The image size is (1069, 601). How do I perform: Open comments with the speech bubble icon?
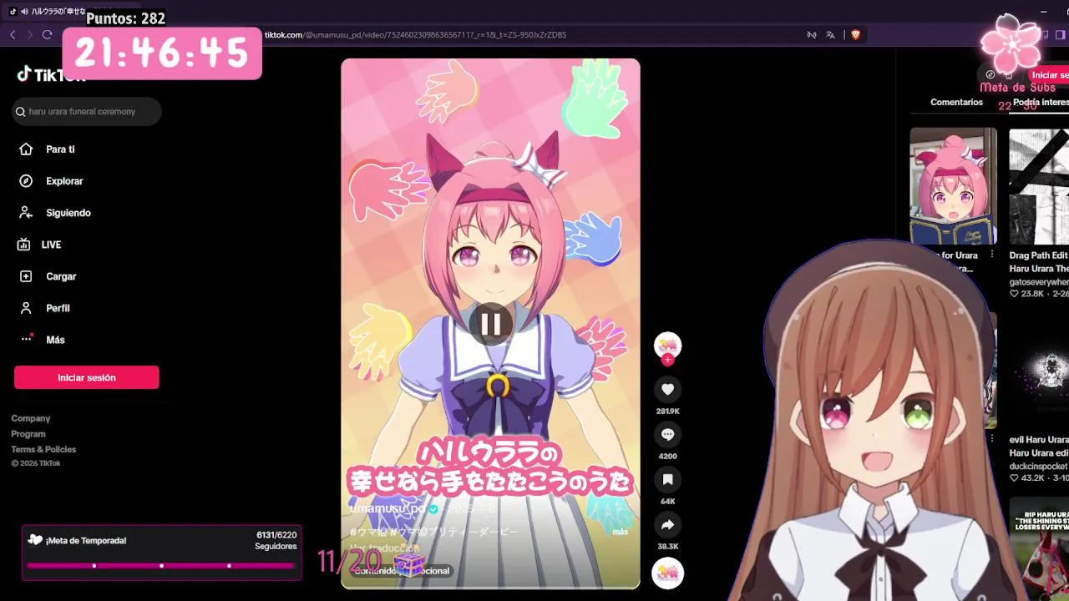click(x=667, y=434)
